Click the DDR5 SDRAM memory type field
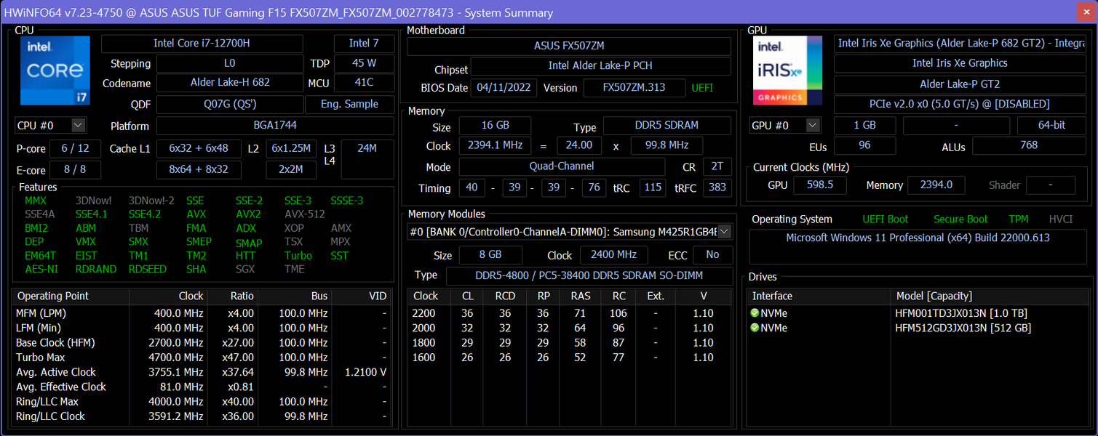The height and width of the screenshot is (436, 1098). tap(667, 126)
